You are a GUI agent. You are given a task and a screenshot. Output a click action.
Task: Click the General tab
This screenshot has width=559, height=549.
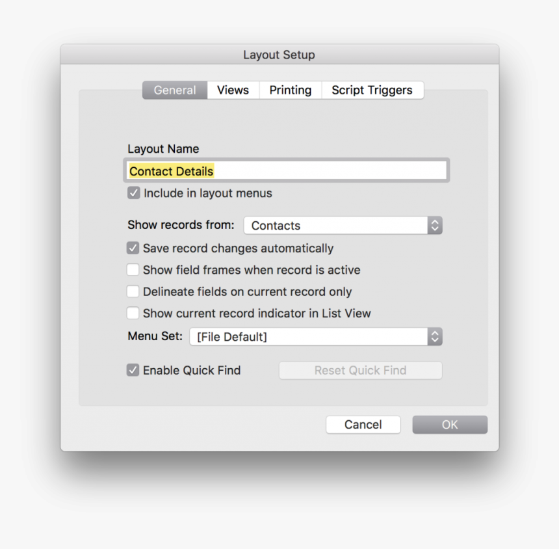pyautogui.click(x=174, y=90)
